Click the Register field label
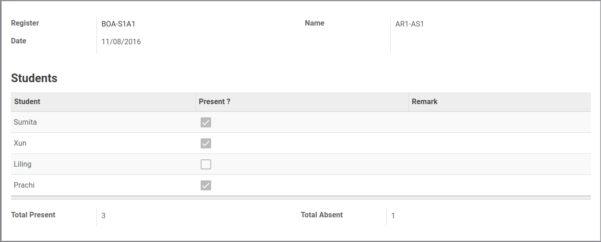Screen dimensions: 601x242 (x=25, y=23)
